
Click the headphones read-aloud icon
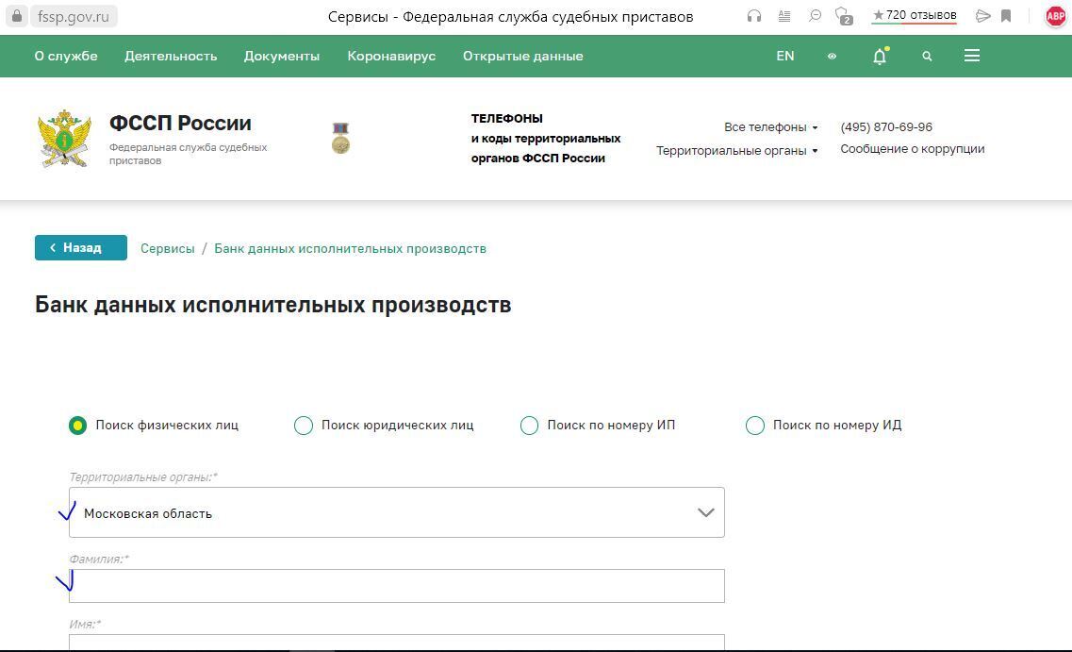(754, 16)
